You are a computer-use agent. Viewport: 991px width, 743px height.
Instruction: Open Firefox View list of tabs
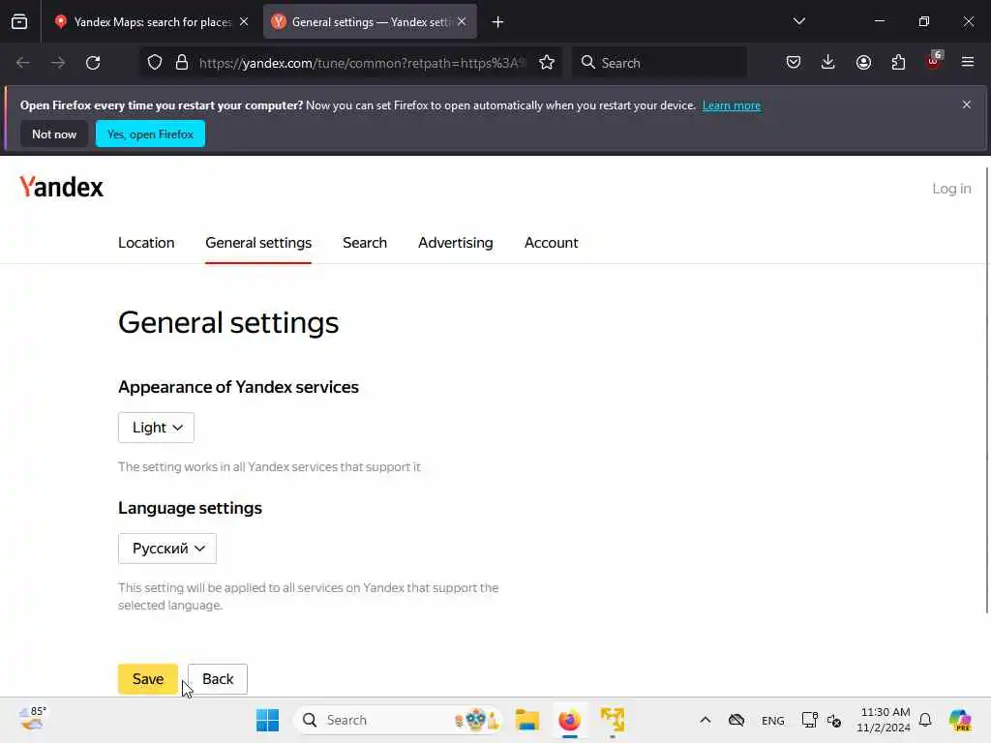pos(19,22)
